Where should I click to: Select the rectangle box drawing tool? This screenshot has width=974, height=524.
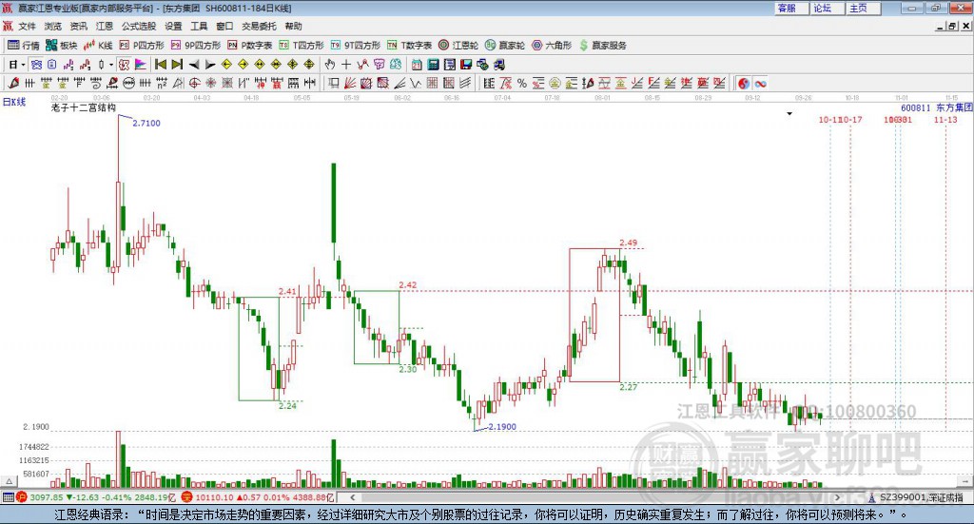coord(334,83)
